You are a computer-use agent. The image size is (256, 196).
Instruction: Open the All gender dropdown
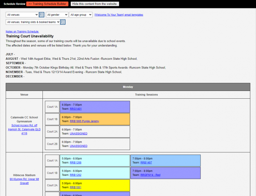tap(57, 15)
